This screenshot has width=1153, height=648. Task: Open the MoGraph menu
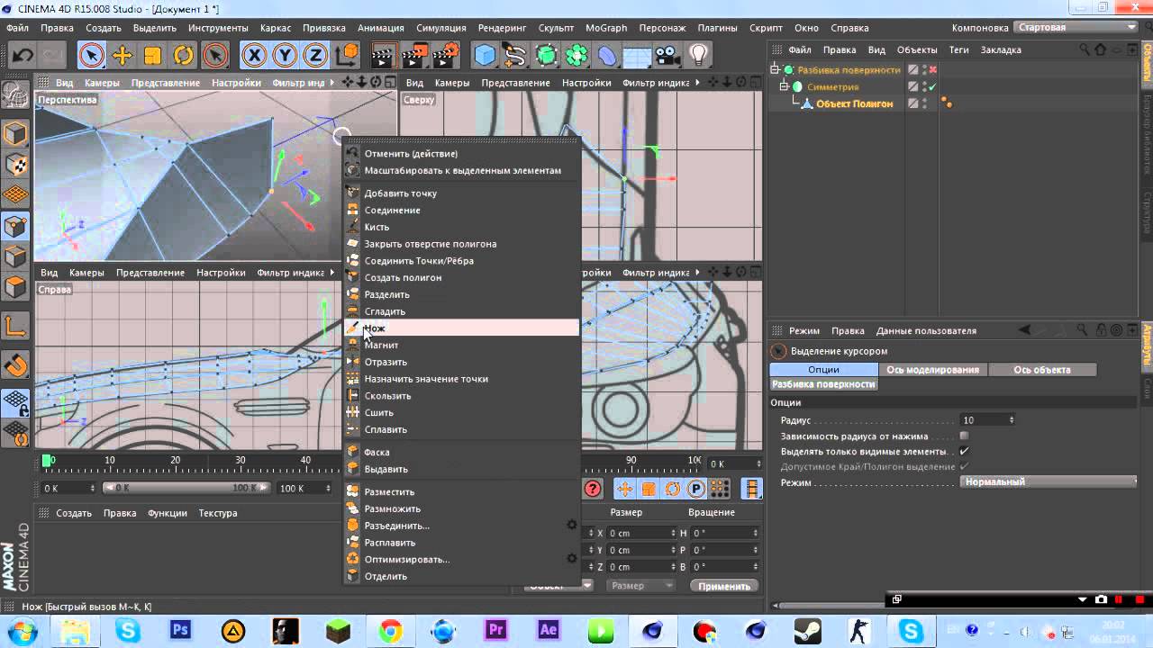click(606, 28)
